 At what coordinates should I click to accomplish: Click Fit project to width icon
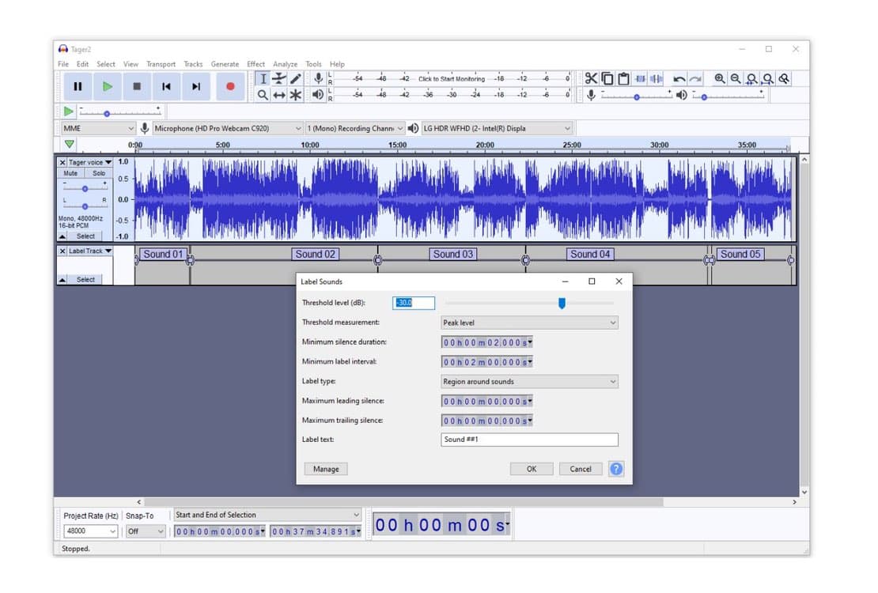[x=768, y=79]
